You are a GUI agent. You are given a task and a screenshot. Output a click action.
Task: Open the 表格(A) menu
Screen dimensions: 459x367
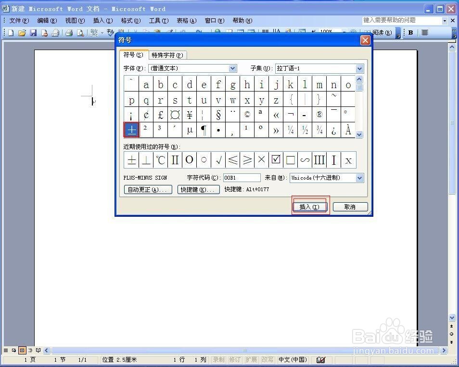tap(187, 21)
